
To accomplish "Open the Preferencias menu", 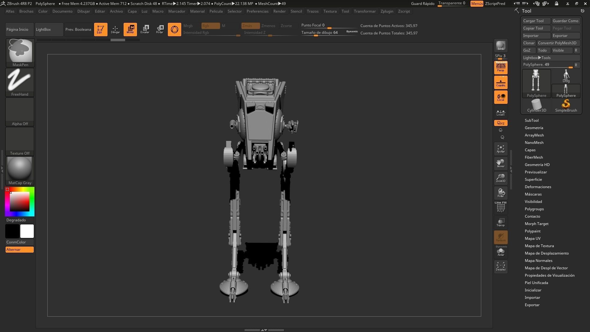I will point(257,11).
